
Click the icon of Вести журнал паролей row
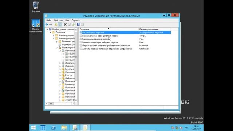81,32
